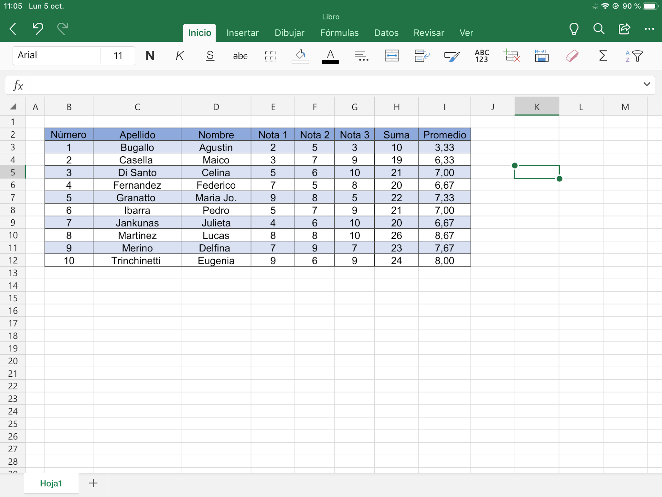This screenshot has width=662, height=497.
Task: Open the font color A icon
Action: tap(330, 56)
